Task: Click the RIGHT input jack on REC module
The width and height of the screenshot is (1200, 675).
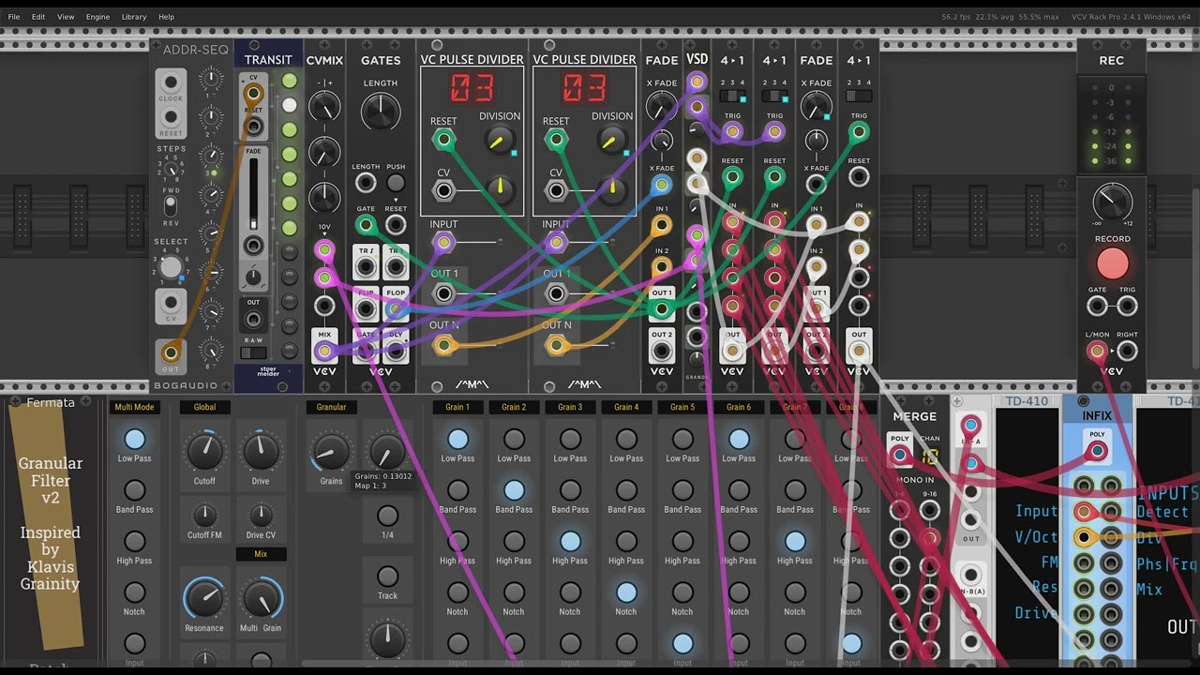Action: point(1127,352)
